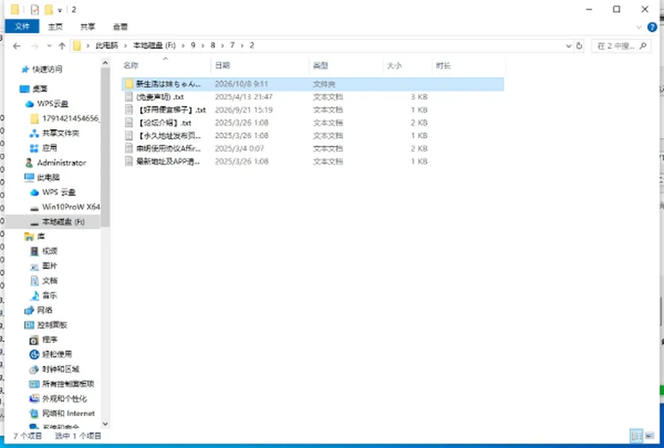This screenshot has width=664, height=448.
Task: Sort files by the 日期 column
Action: [260, 66]
